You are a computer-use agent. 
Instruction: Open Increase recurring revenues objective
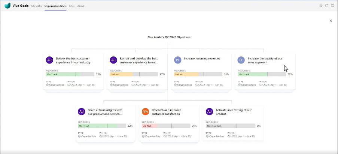[x=202, y=58]
